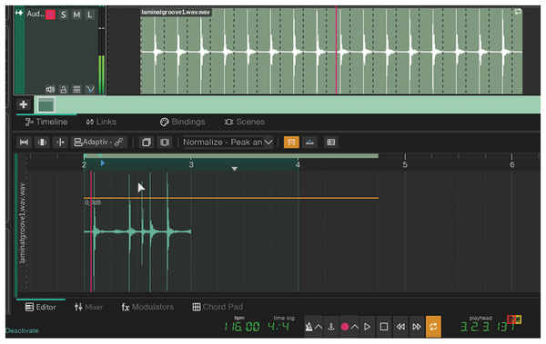Open the Adaptiv snap mode dropdown
546x344 pixels.
click(x=99, y=143)
